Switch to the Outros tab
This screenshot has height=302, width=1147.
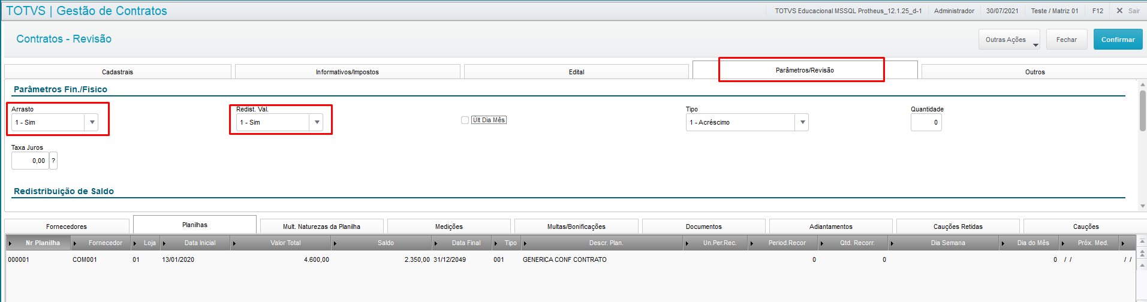(1034, 72)
